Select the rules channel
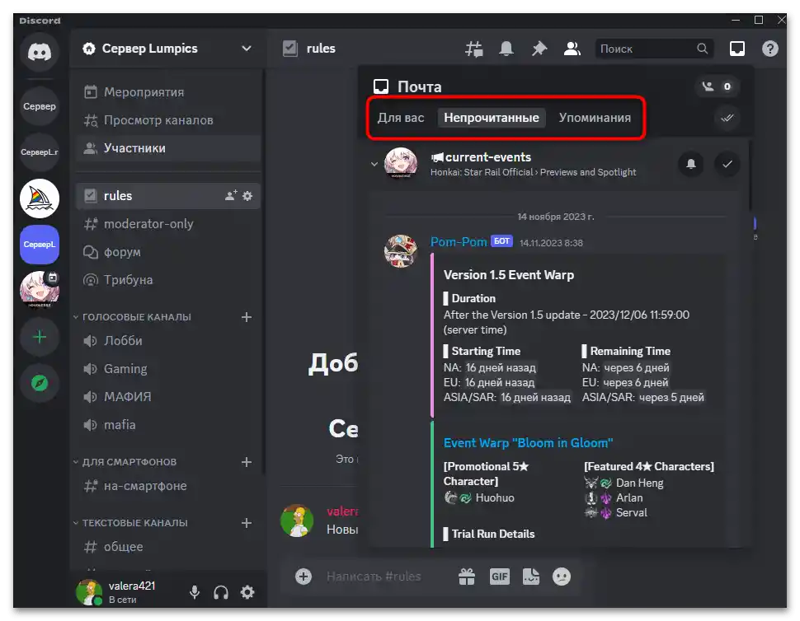Image resolution: width=800 pixels, height=621 pixels. click(168, 196)
